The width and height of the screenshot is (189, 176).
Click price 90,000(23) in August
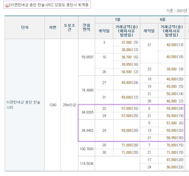tap(175, 167)
